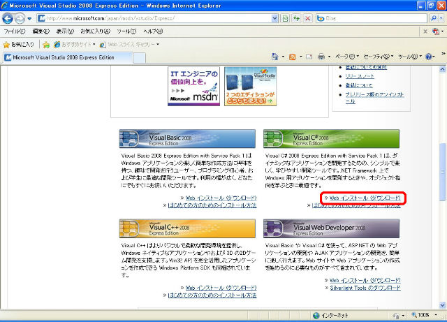The image size is (447, 322).
Task: Open the search provider dropdown arrow
Action: click(x=441, y=19)
